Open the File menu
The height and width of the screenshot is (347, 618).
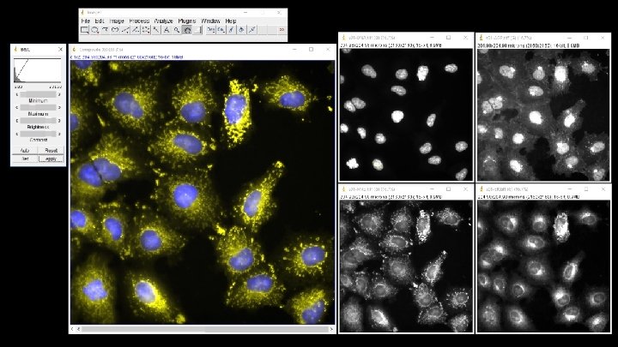point(86,21)
